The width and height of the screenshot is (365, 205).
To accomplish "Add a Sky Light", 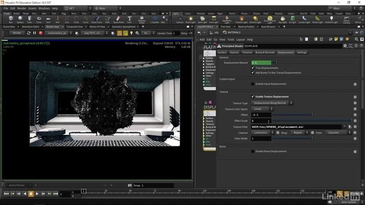I will pyautogui.click(x=283, y=19).
